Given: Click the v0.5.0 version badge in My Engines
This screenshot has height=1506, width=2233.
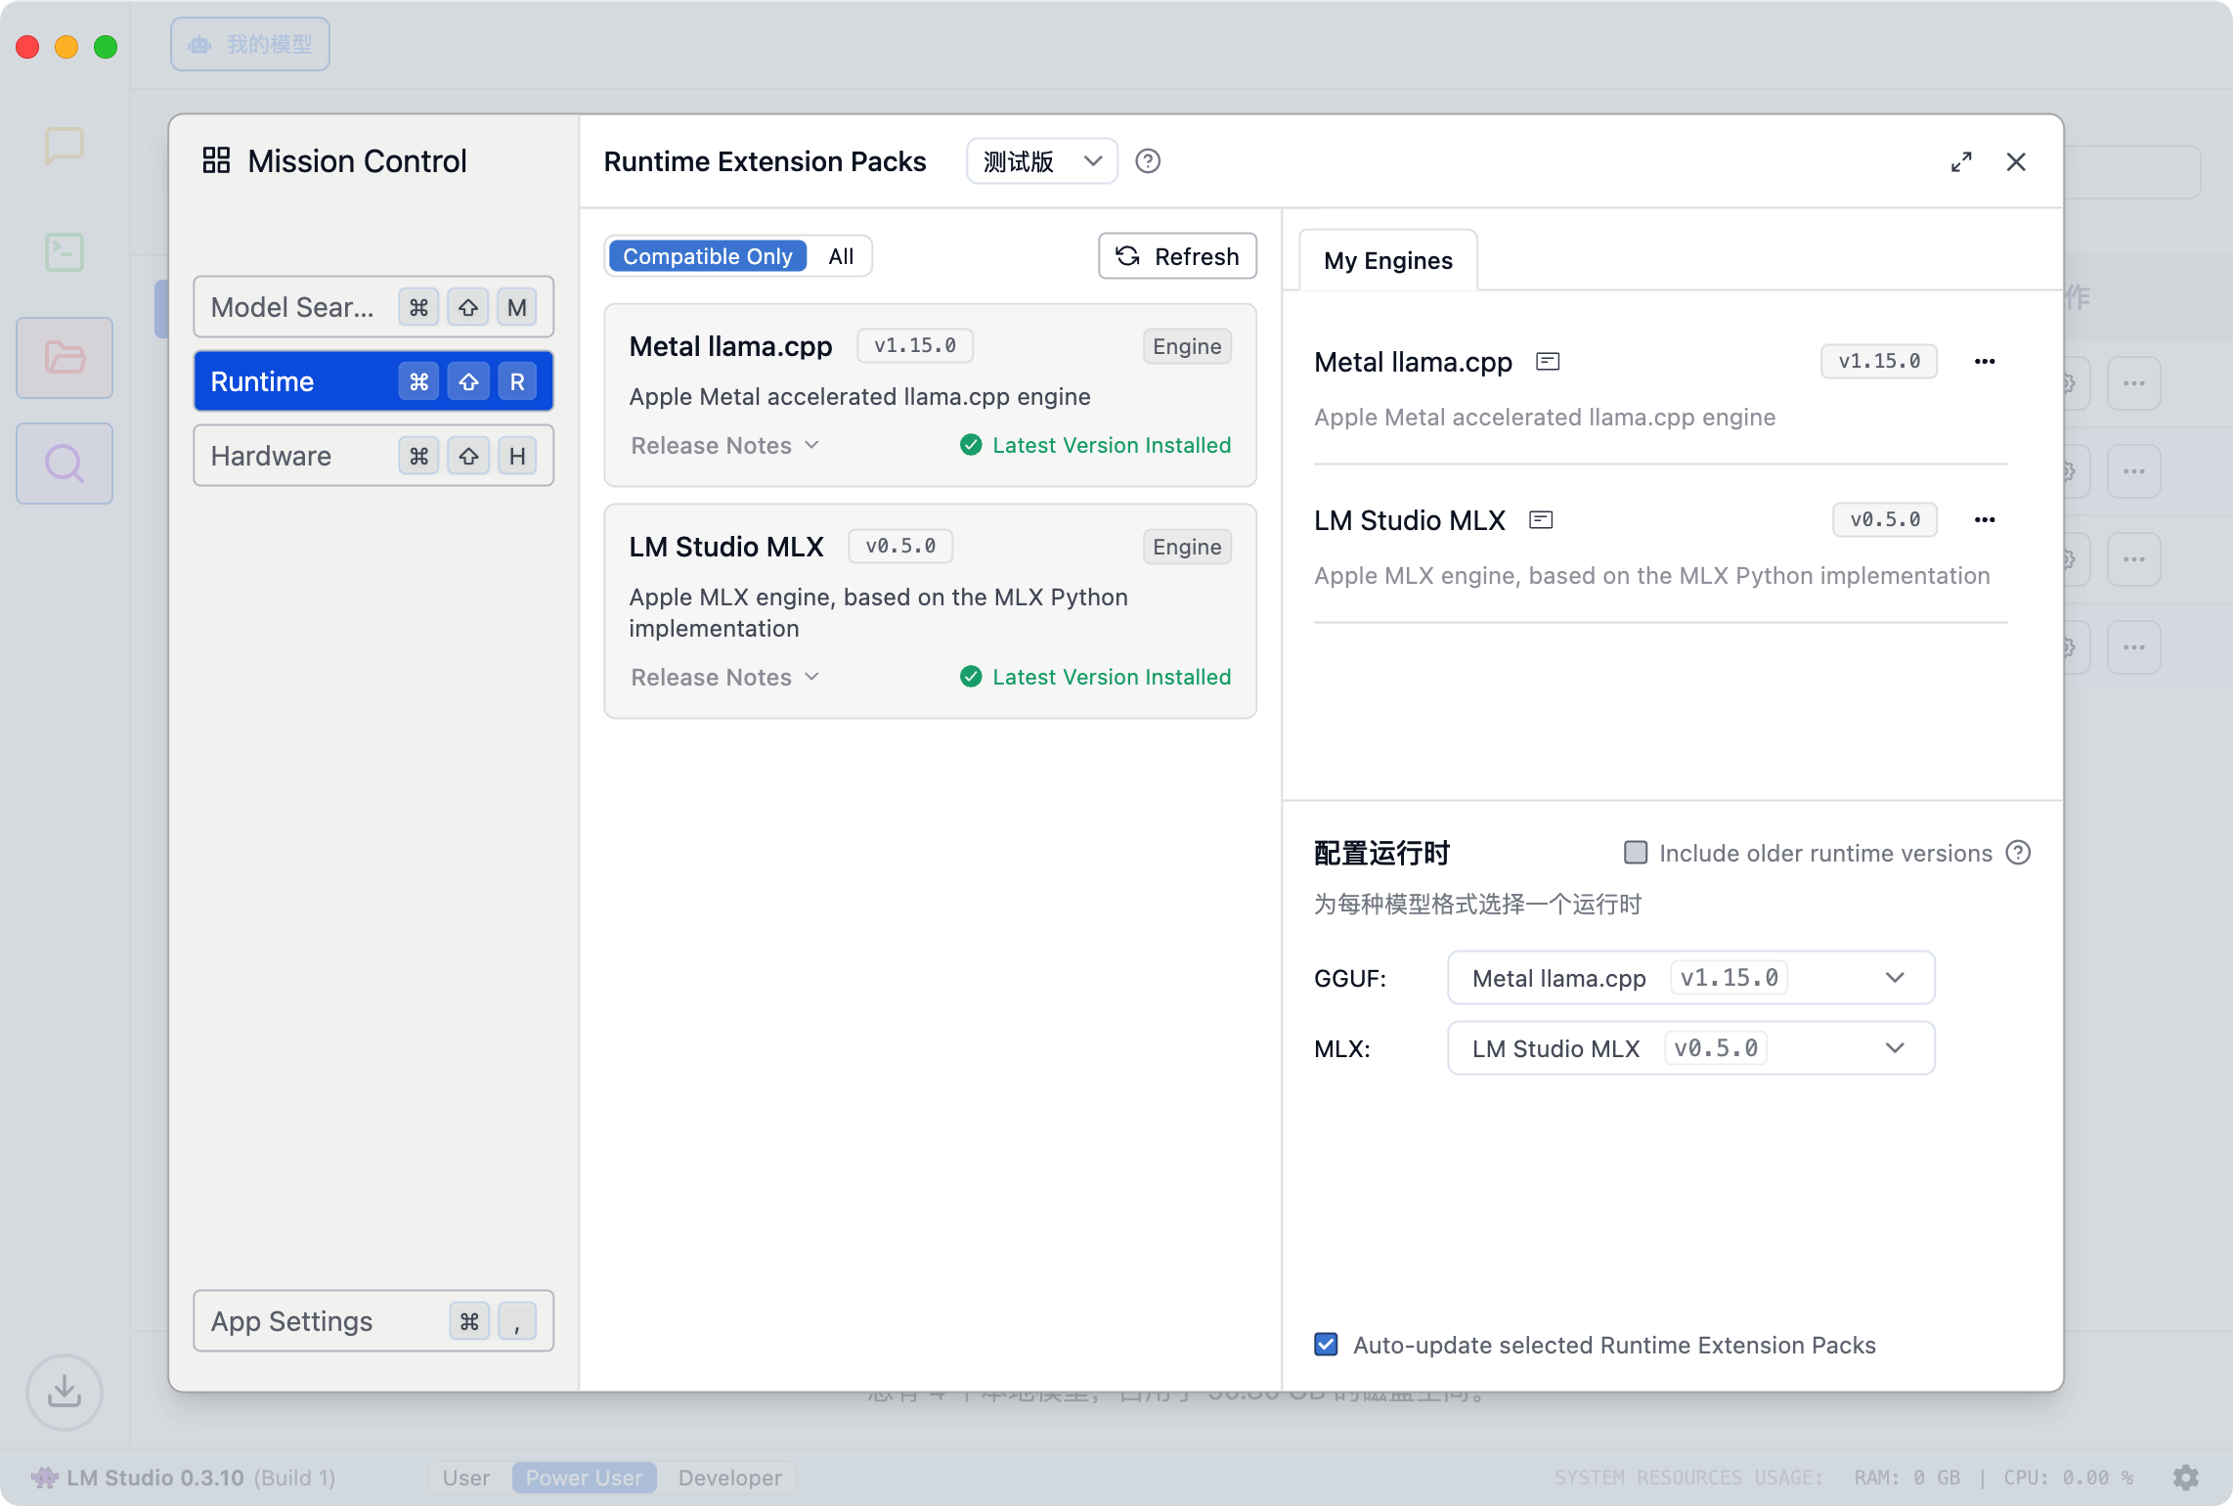Looking at the screenshot, I should [x=1885, y=519].
